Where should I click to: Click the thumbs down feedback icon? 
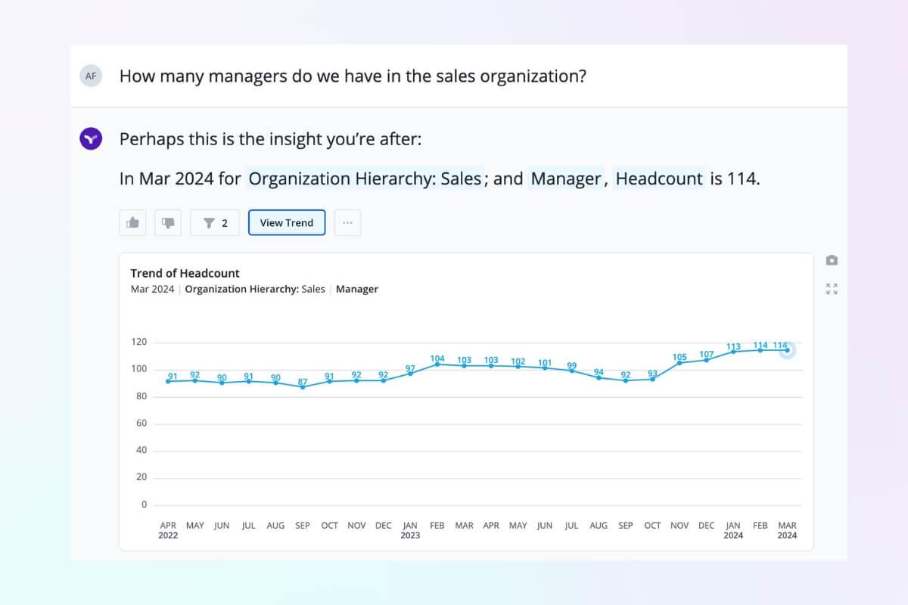168,222
